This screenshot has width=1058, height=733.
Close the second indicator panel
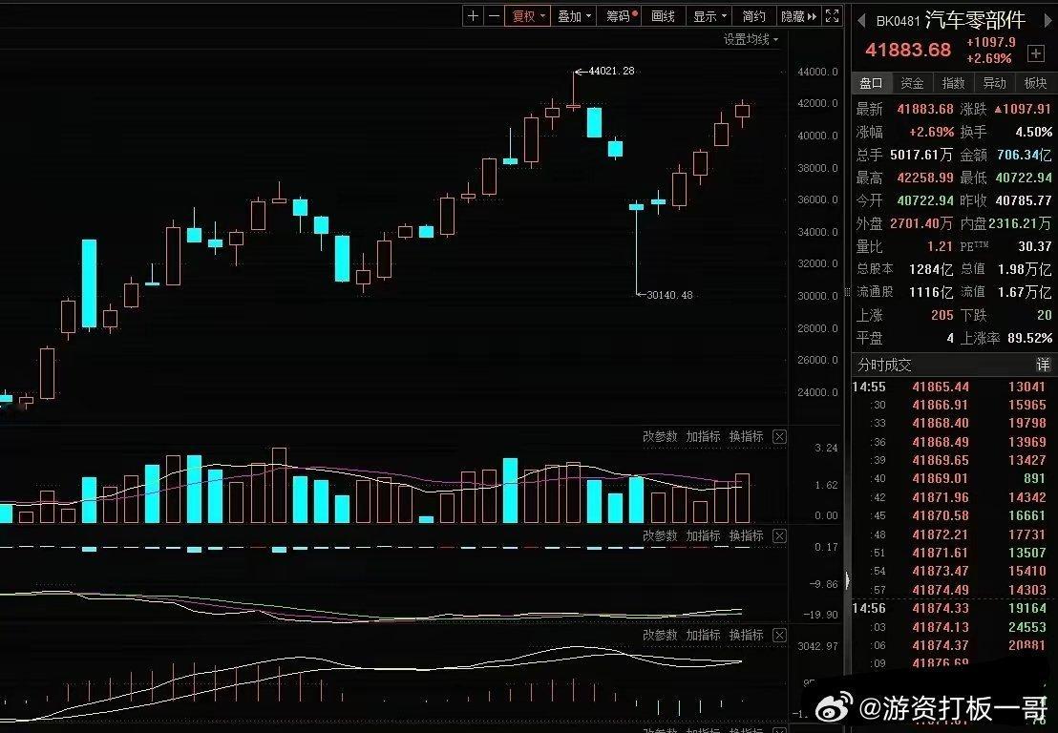pyautogui.click(x=779, y=536)
